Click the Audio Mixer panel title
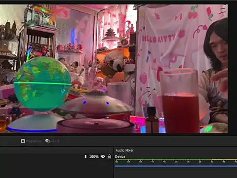237x178 pixels. (124, 150)
